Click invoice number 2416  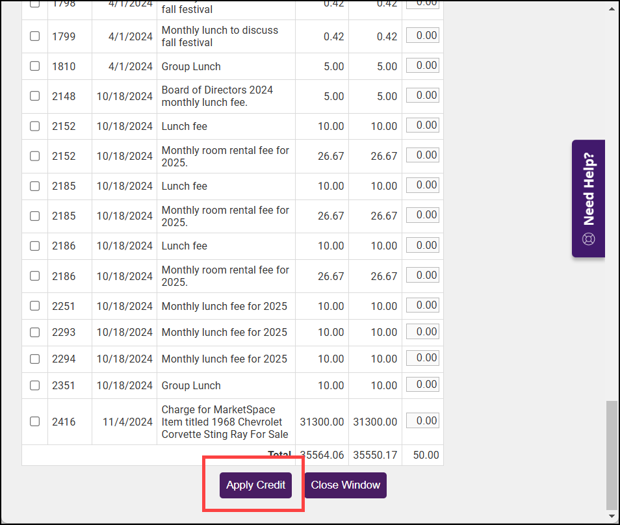coord(64,422)
